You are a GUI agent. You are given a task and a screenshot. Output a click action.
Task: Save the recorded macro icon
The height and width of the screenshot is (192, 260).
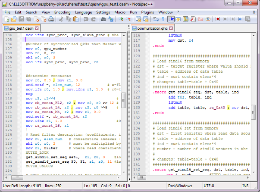click(x=247, y=19)
